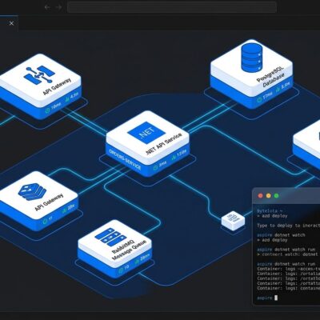Click the API Gateway label under the stack icon

[x=49, y=202]
